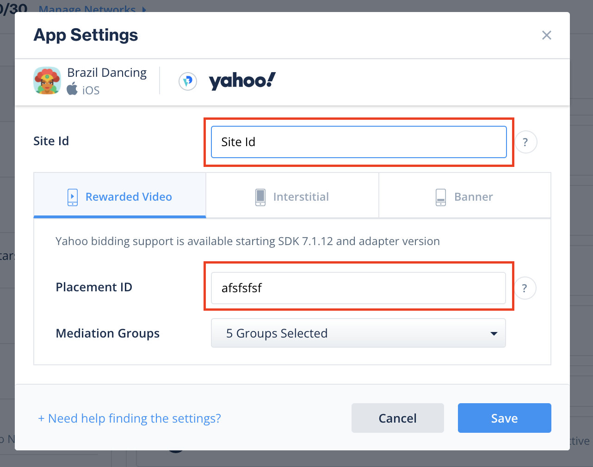The image size is (593, 467).
Task: Click the Brazil Dancing app icon
Action: [x=47, y=80]
